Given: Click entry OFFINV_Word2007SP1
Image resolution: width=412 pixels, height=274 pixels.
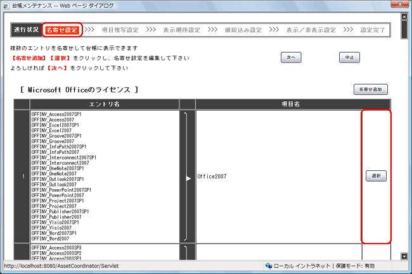Looking at the screenshot, I should point(54,233).
